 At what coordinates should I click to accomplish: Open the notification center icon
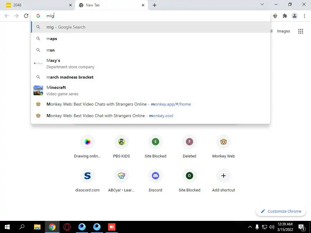[301, 227]
